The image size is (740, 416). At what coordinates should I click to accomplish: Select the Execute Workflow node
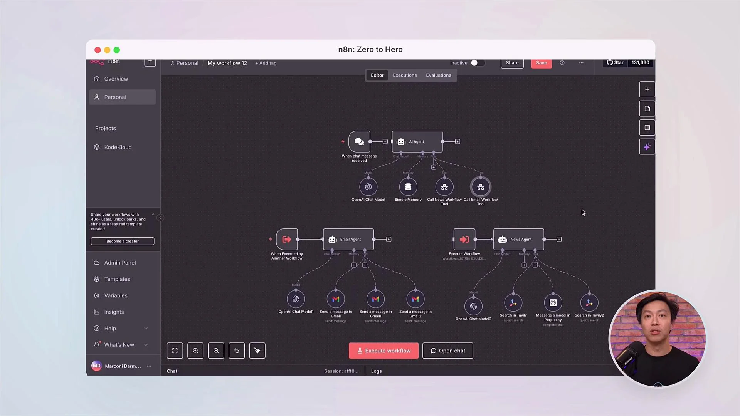[464, 239]
